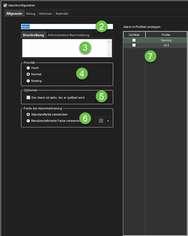
Task: Click the Alarmkonfiguration gear icon in title bar
Action: coord(5,5)
